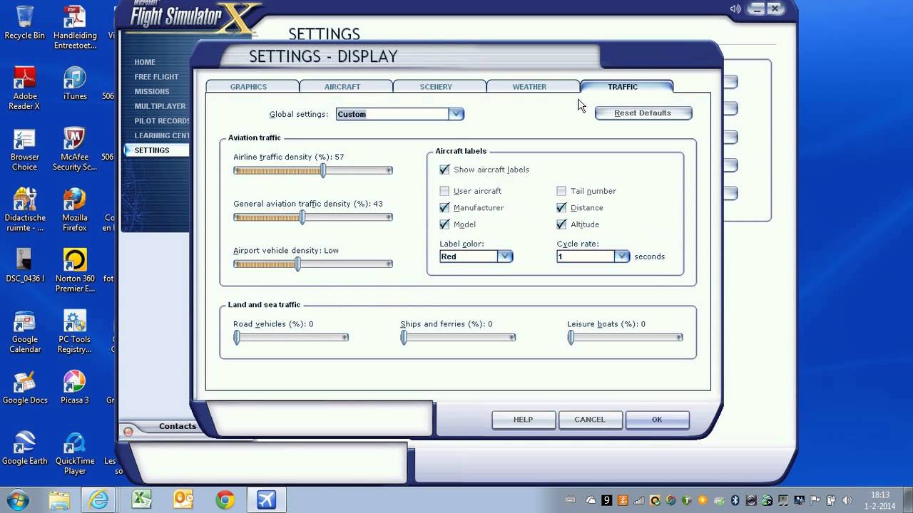
Task: Open the Windows Start menu
Action: (x=17, y=499)
